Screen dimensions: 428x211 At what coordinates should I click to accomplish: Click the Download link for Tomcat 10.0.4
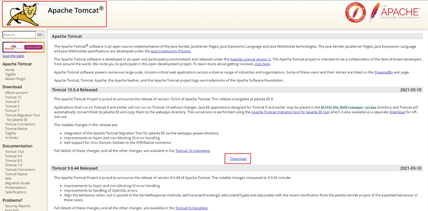238,159
